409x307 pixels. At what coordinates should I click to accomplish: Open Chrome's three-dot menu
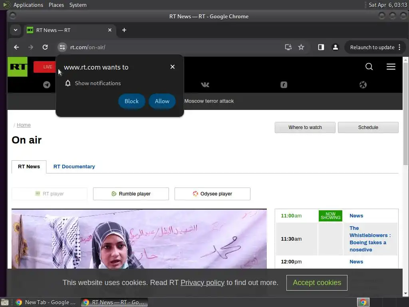[x=399, y=47]
